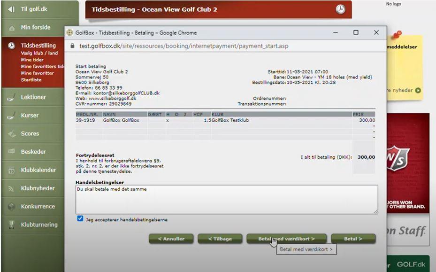Click Betal med værdikort button
436x272 pixels.
click(286, 239)
